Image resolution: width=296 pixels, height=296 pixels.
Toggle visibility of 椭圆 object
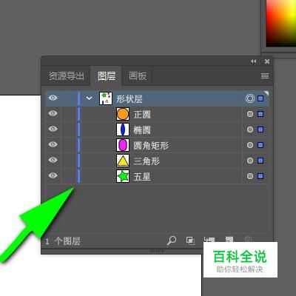coord(53,129)
